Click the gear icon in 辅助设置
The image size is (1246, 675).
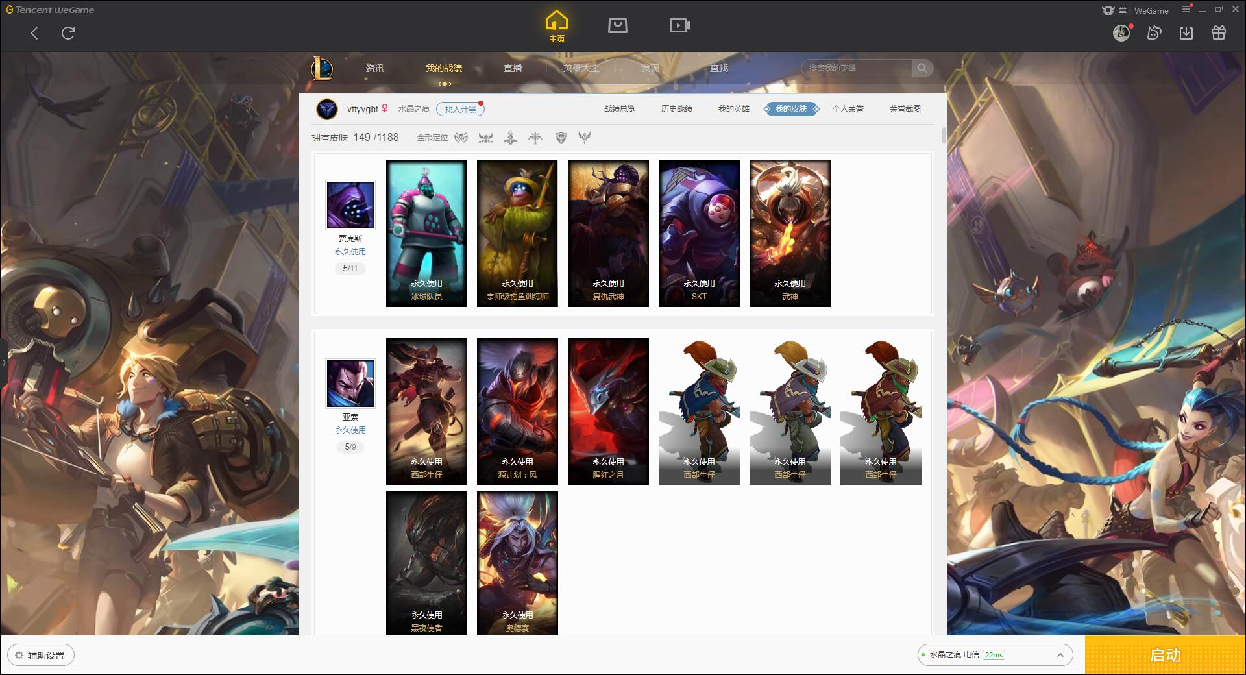pyautogui.click(x=19, y=656)
